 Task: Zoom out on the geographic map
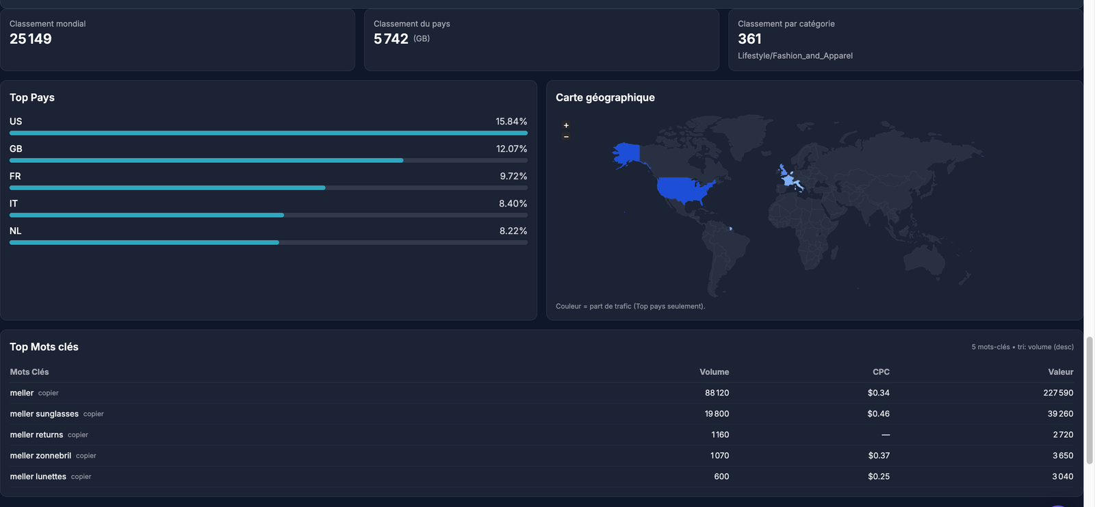[x=566, y=136]
